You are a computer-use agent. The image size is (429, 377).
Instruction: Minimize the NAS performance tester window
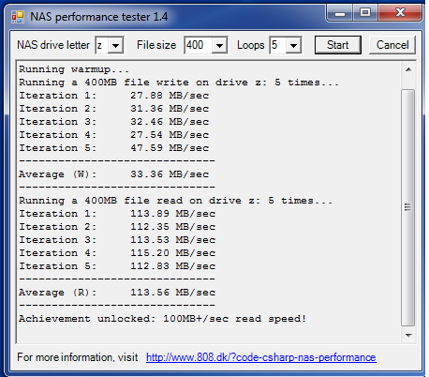(340, 13)
